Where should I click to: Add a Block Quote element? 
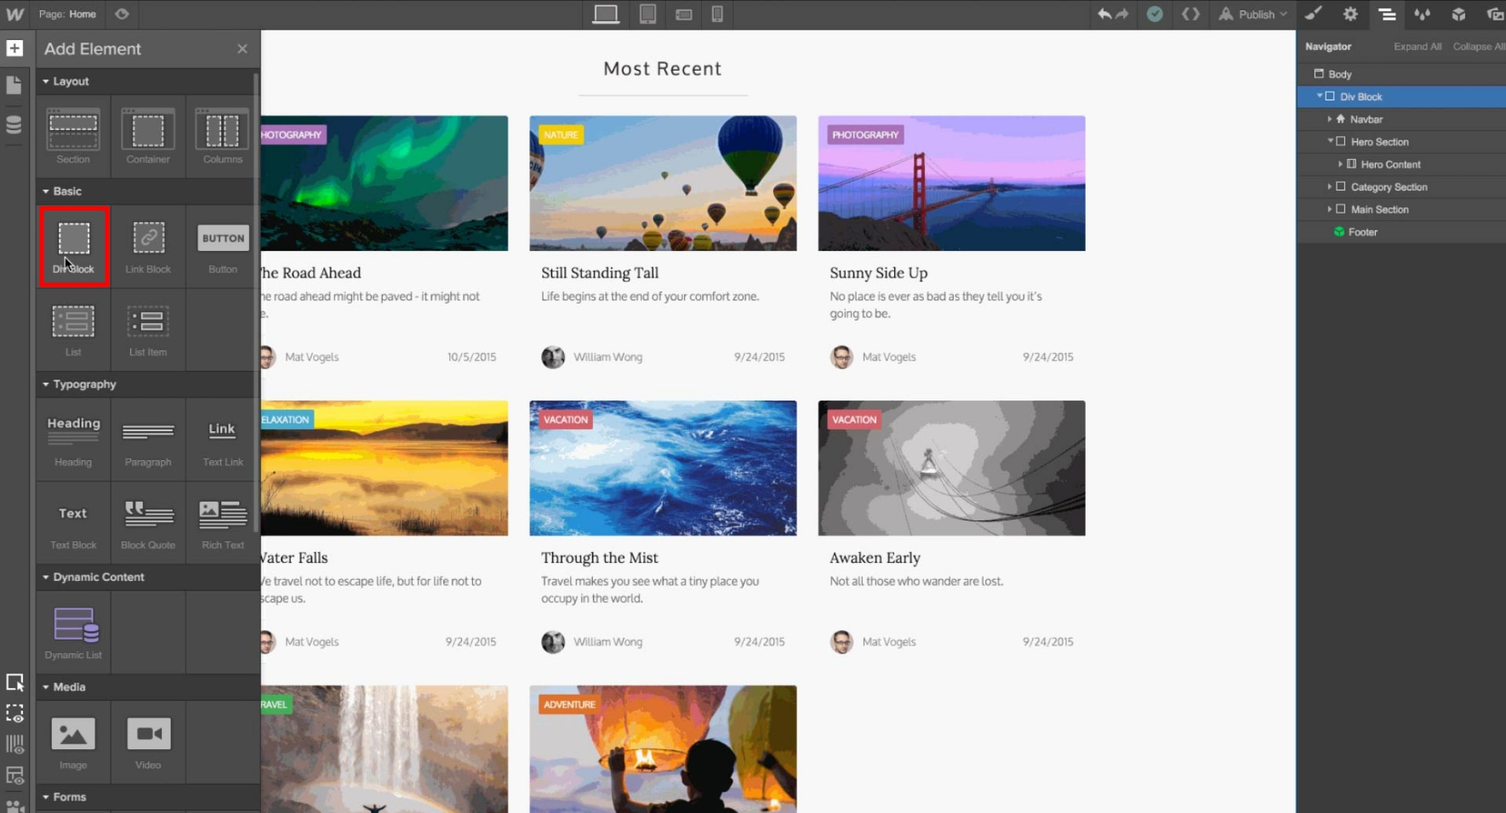148,523
